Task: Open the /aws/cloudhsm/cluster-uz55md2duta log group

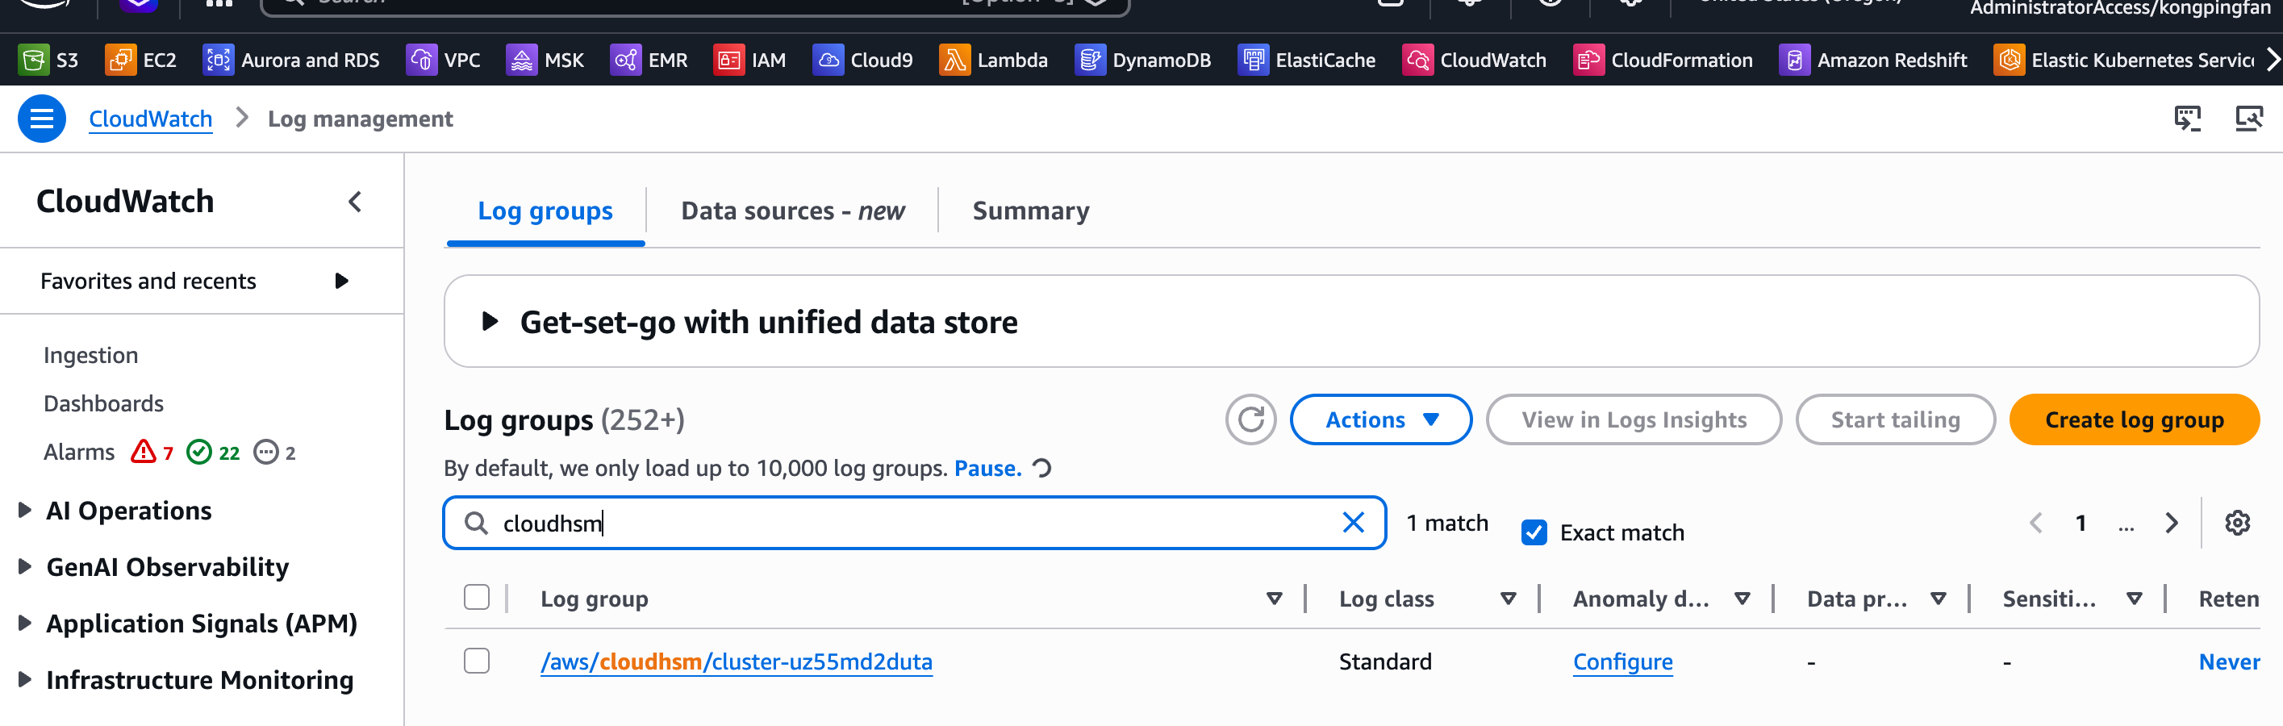Action: click(736, 661)
